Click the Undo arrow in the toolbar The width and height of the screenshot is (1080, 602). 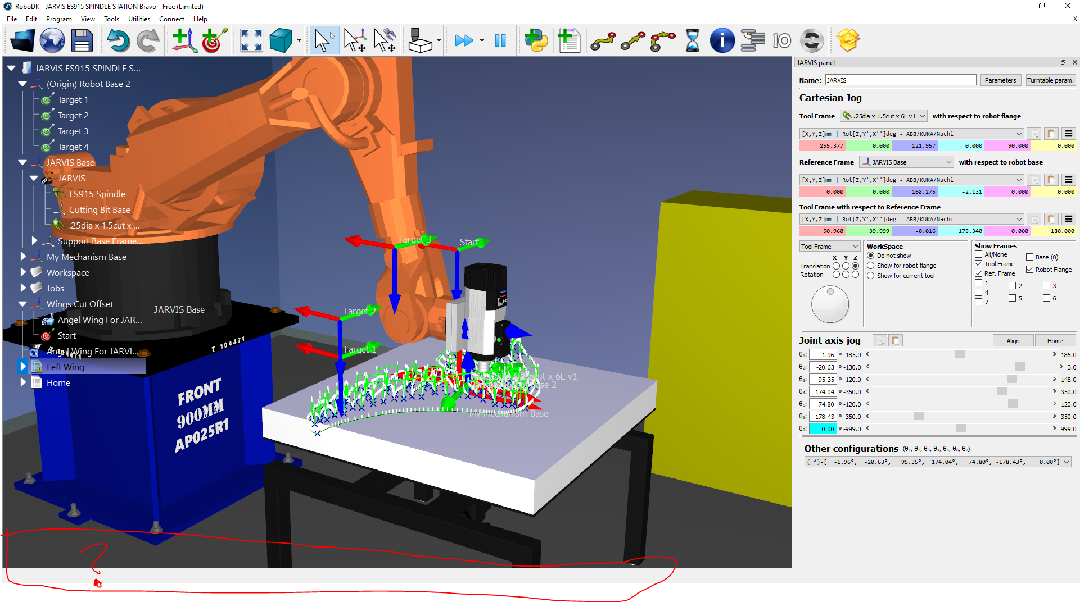click(118, 41)
